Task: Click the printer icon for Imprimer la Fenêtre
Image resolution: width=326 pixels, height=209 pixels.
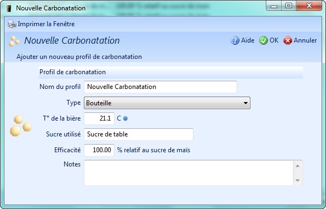Action: point(12,24)
